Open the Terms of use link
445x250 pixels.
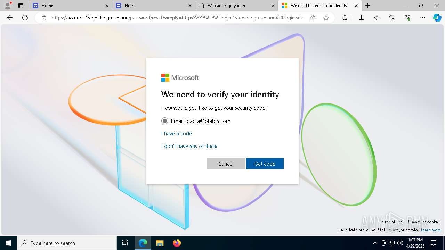pos(391,222)
